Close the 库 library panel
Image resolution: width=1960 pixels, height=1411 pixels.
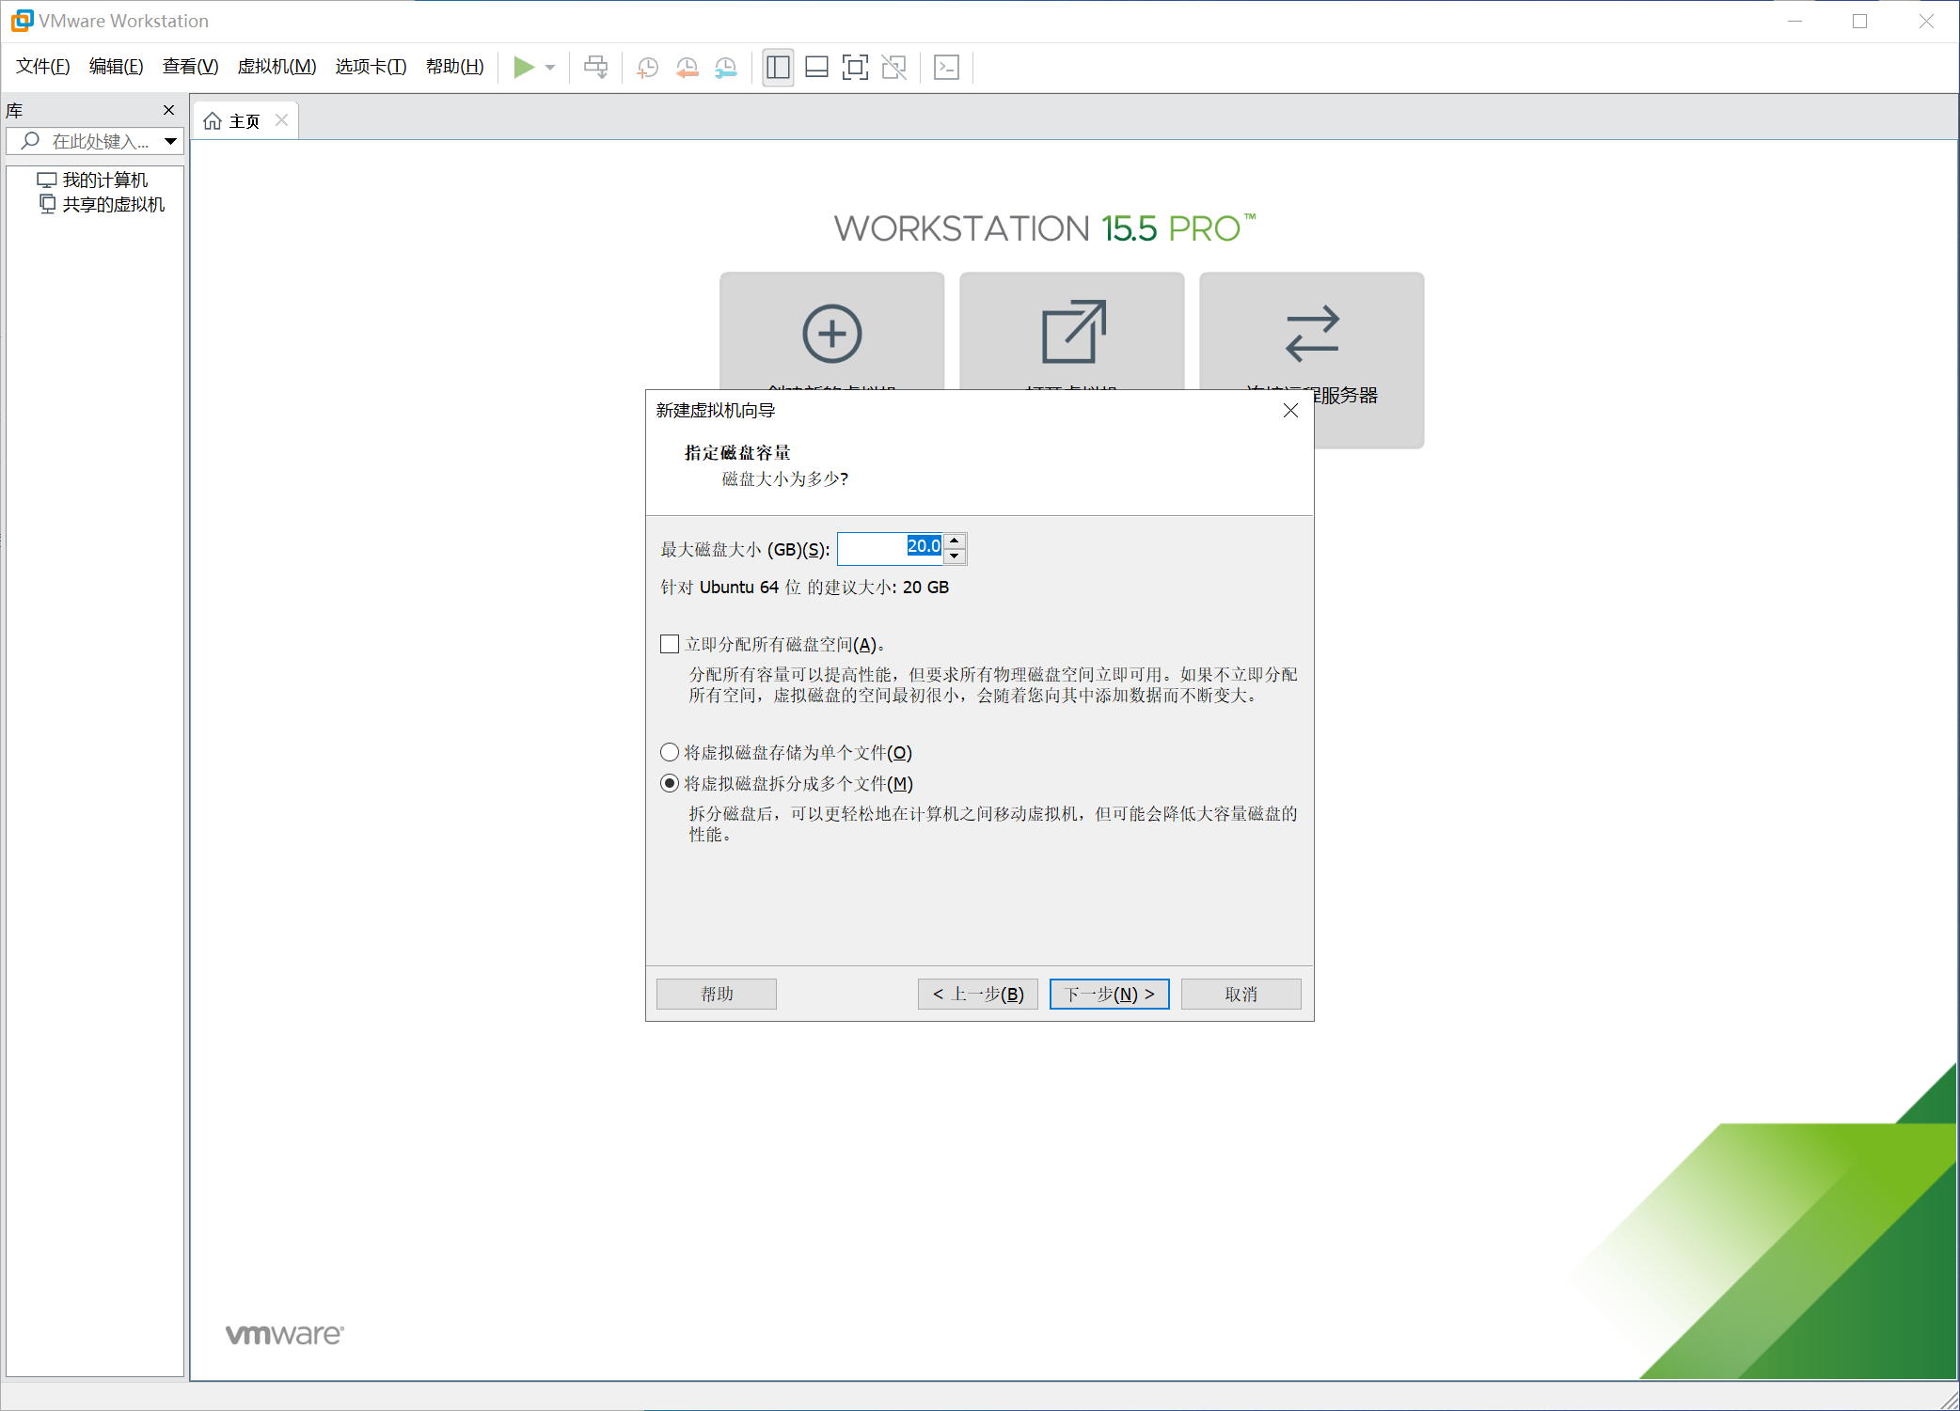tap(169, 110)
